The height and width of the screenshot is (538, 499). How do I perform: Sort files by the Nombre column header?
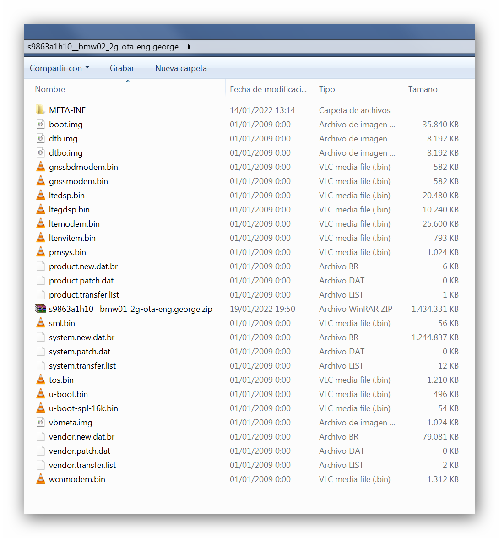click(x=50, y=89)
